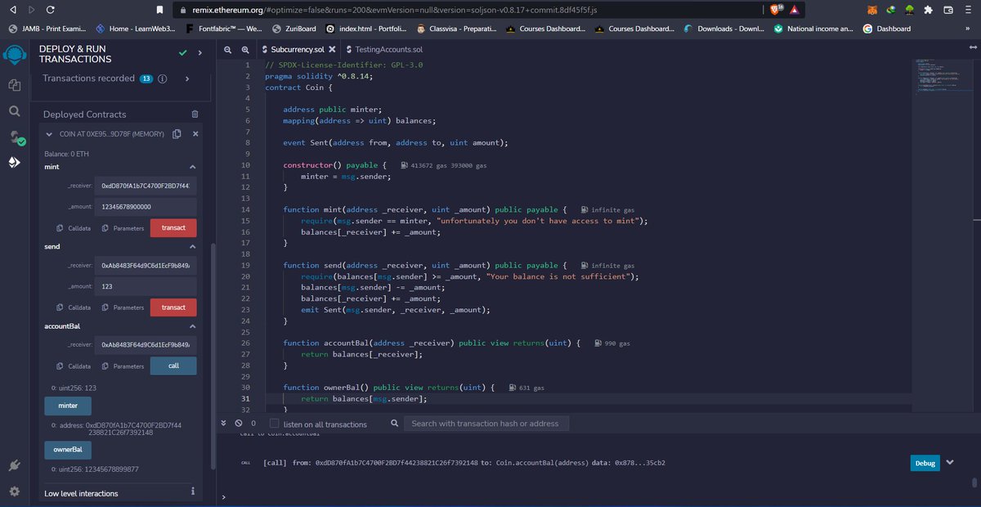Open browser hamburger menu
Viewport: 981px width, 507px height.
[966, 10]
